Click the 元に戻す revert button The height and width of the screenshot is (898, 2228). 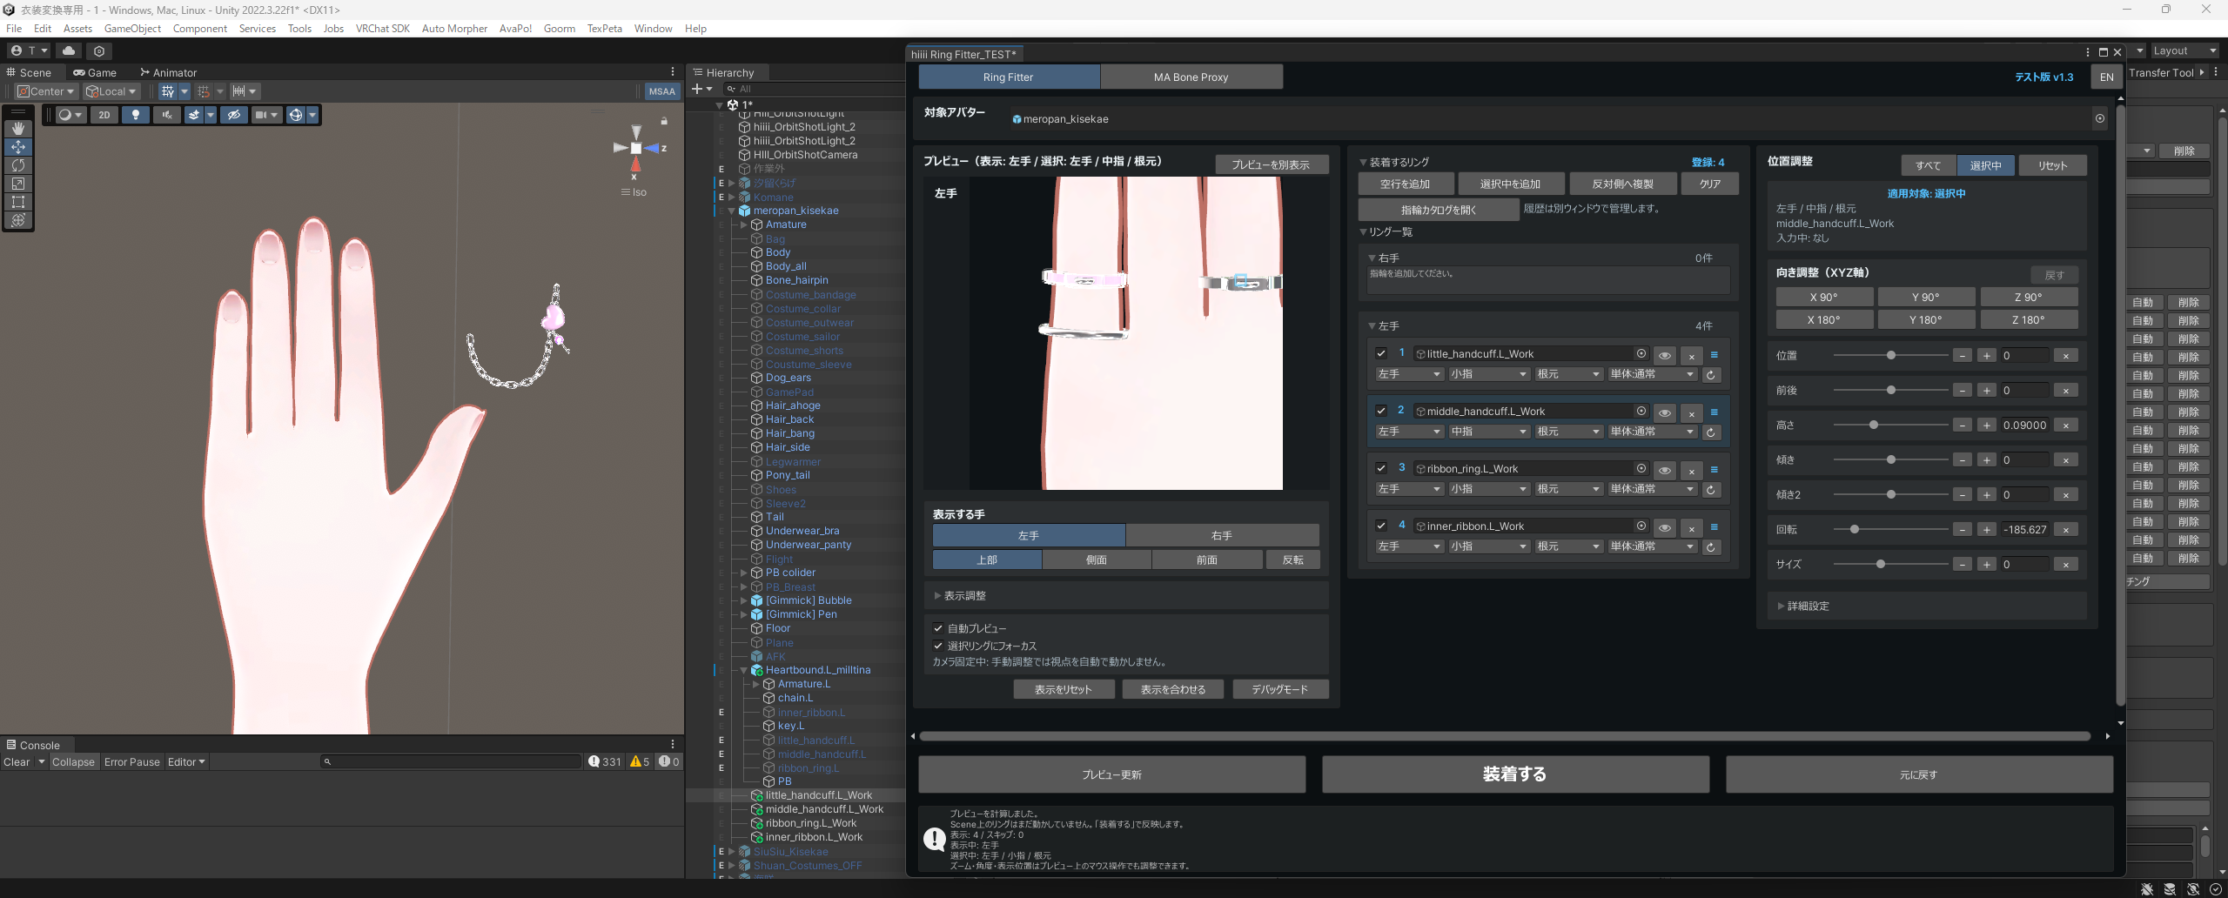pyautogui.click(x=1918, y=774)
